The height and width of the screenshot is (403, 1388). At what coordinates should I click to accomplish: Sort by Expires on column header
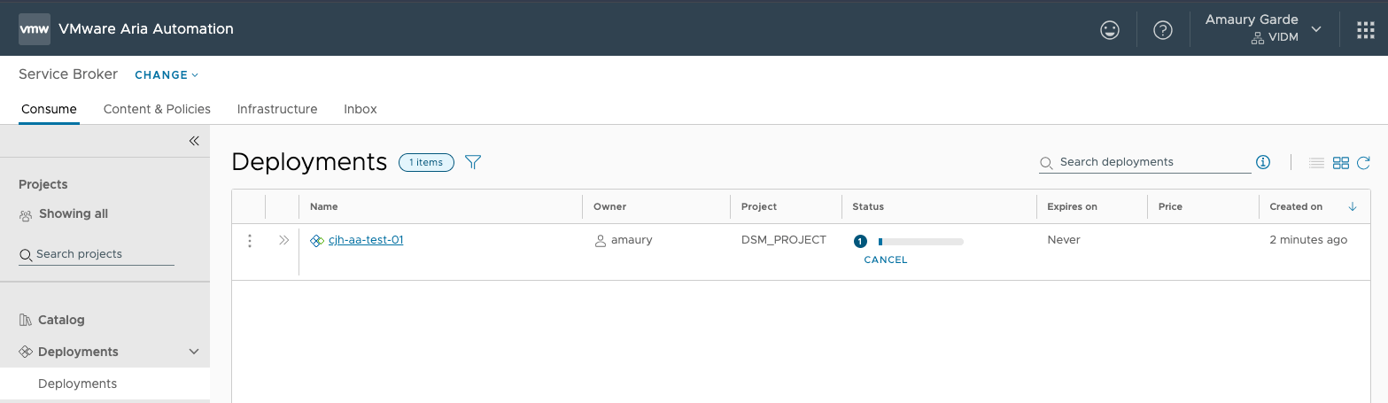(1072, 206)
